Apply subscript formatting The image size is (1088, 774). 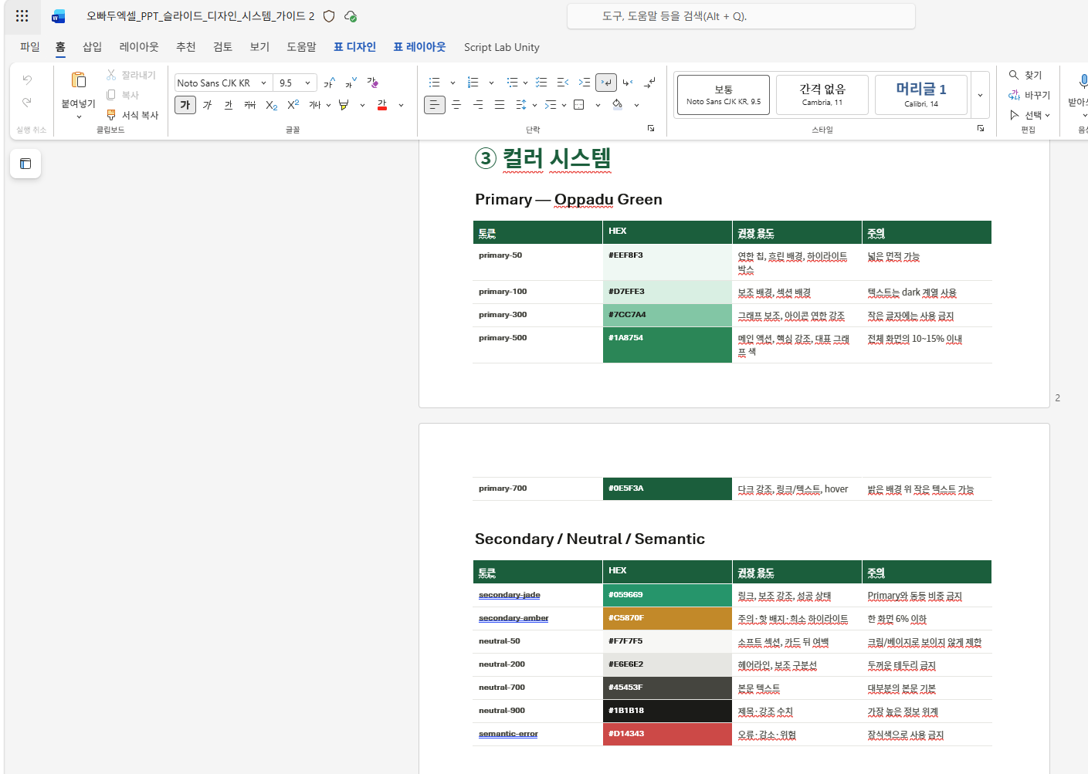click(272, 105)
